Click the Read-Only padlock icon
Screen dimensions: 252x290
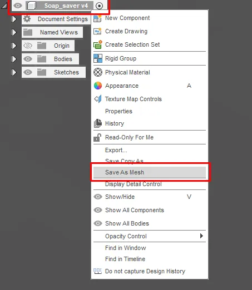click(x=97, y=137)
